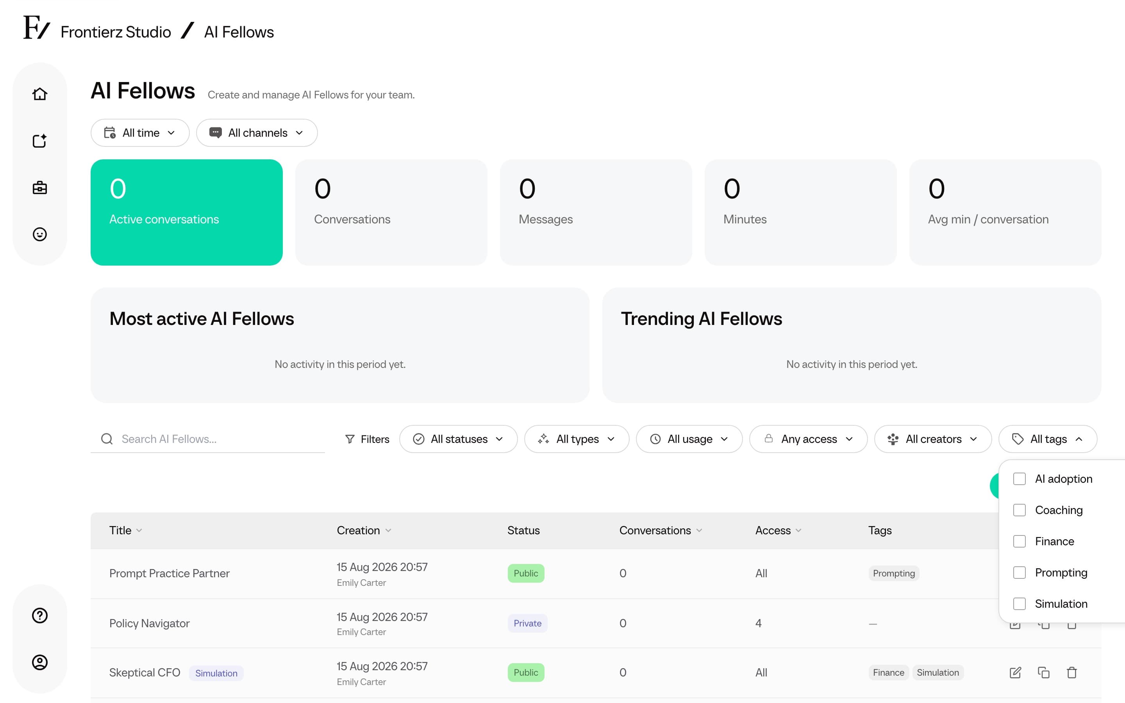Check the AI adoption tag checkbox
The width and height of the screenshot is (1125, 703).
tap(1020, 479)
